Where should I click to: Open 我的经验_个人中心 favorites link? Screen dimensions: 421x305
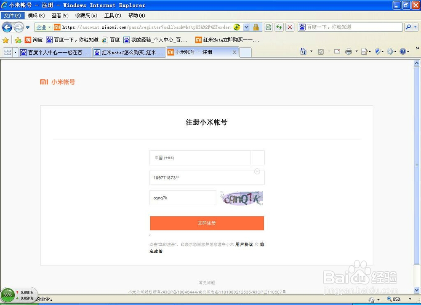click(x=155, y=40)
